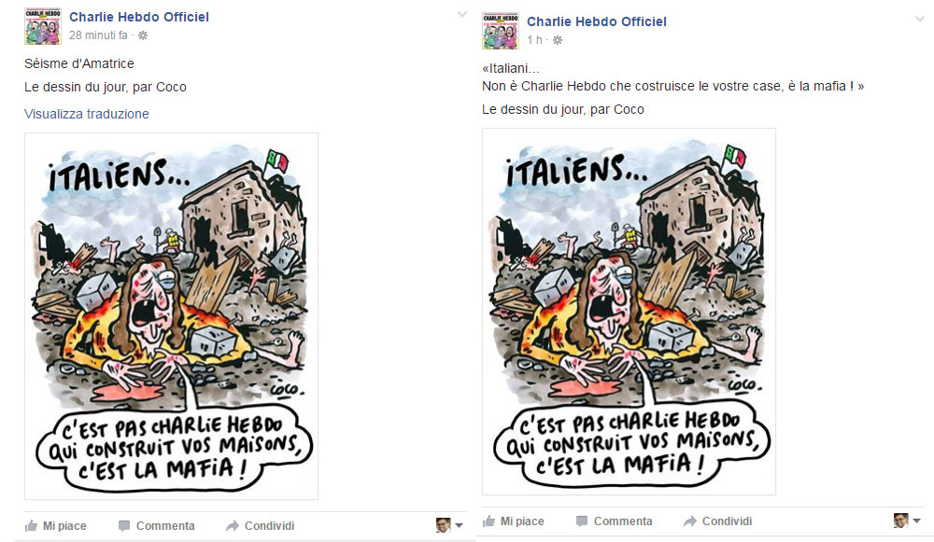Viewport: 934px width, 542px height.
Task: Click the privacy gear icon beside '1 h'
Action: tap(558, 40)
